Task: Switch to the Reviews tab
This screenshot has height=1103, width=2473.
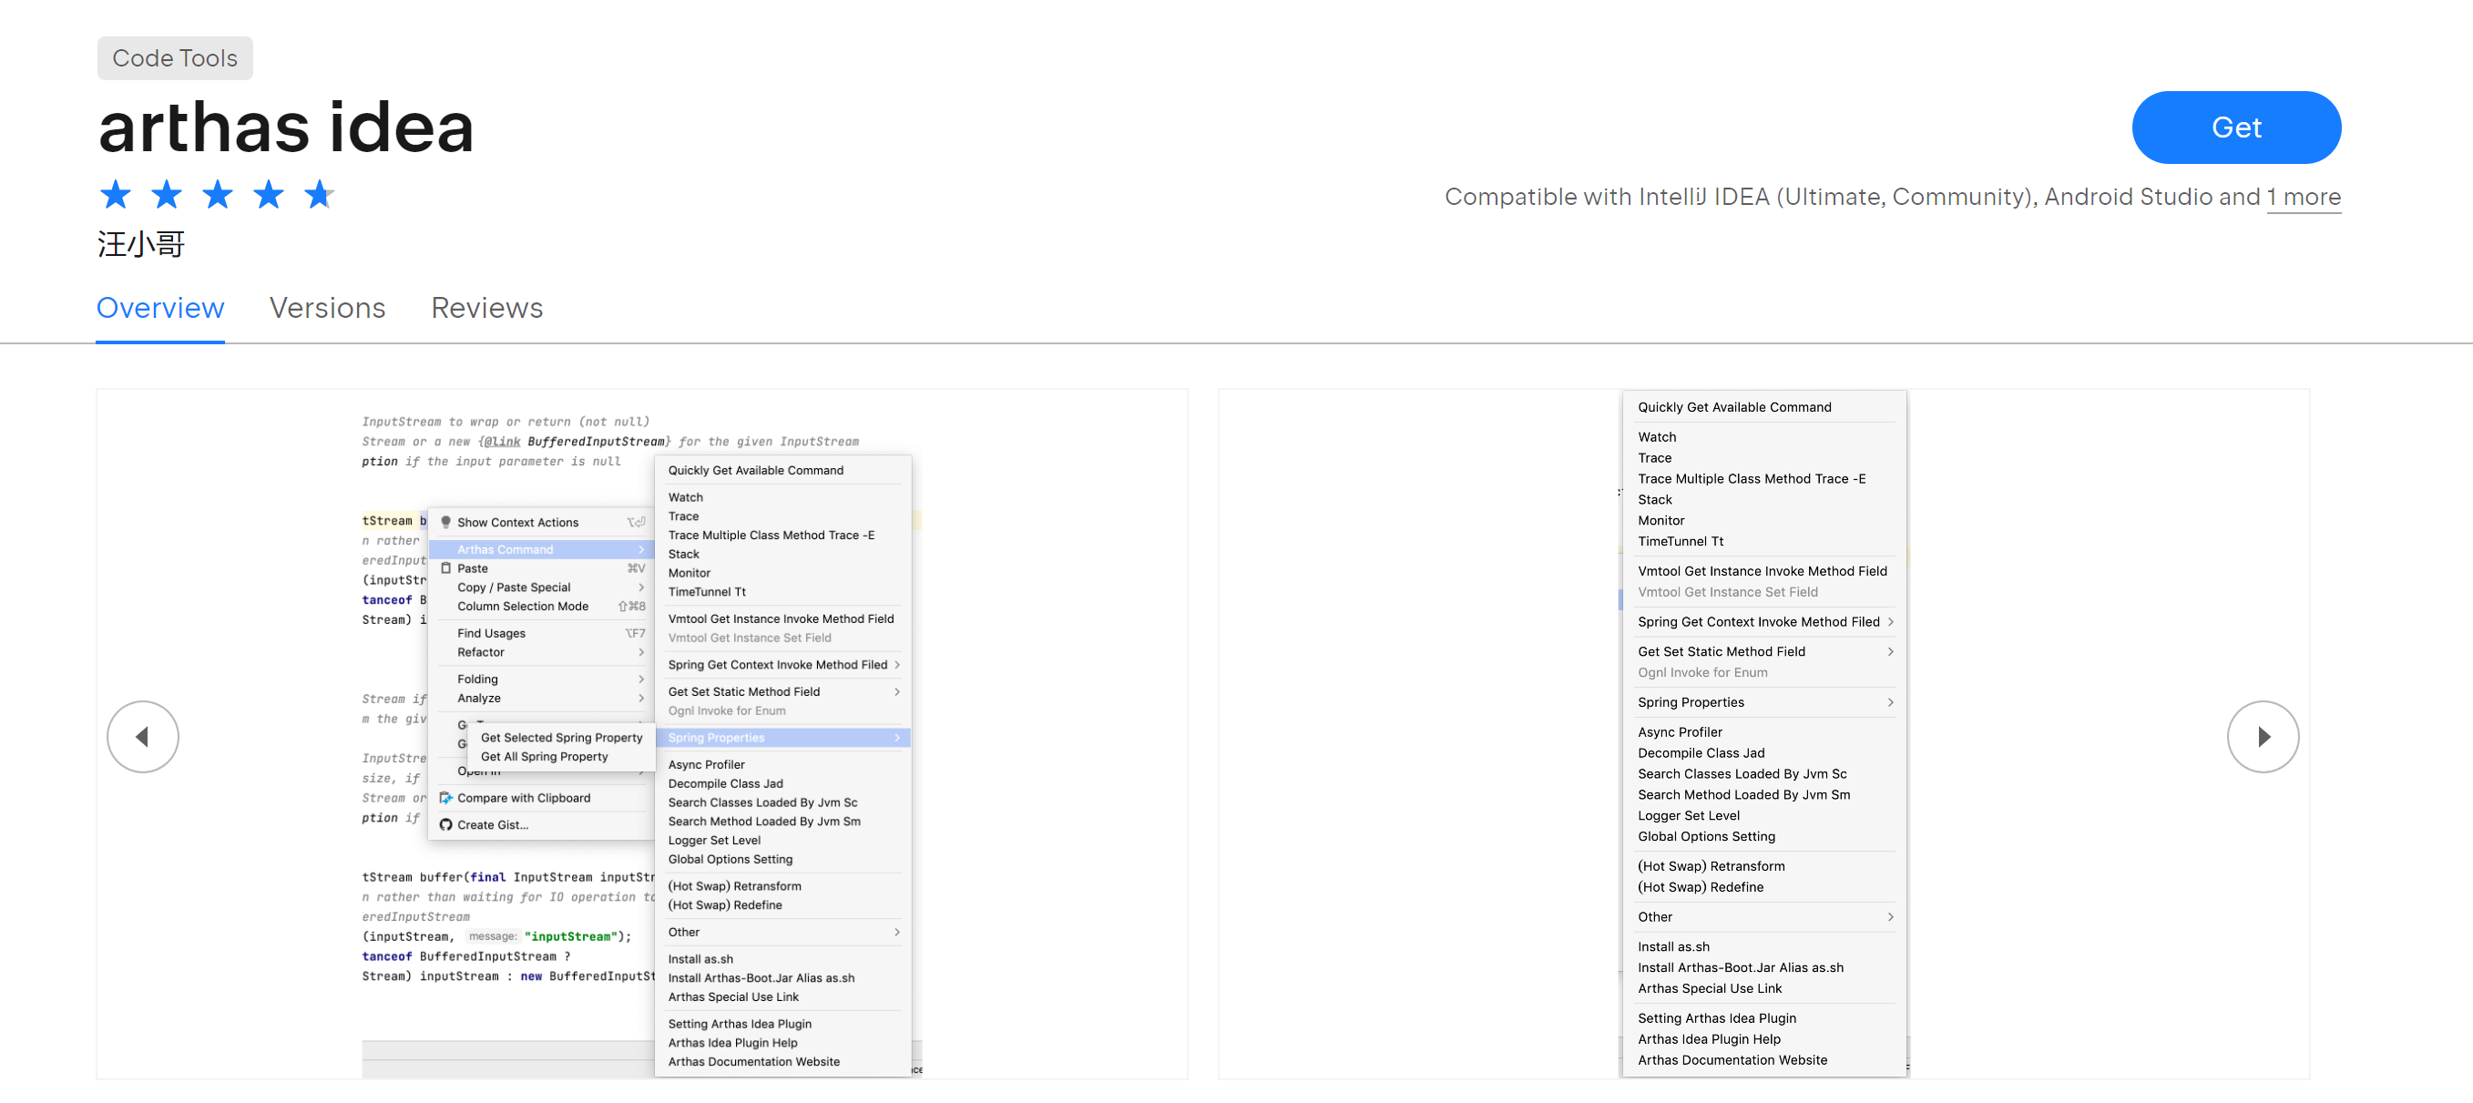Action: (x=486, y=307)
